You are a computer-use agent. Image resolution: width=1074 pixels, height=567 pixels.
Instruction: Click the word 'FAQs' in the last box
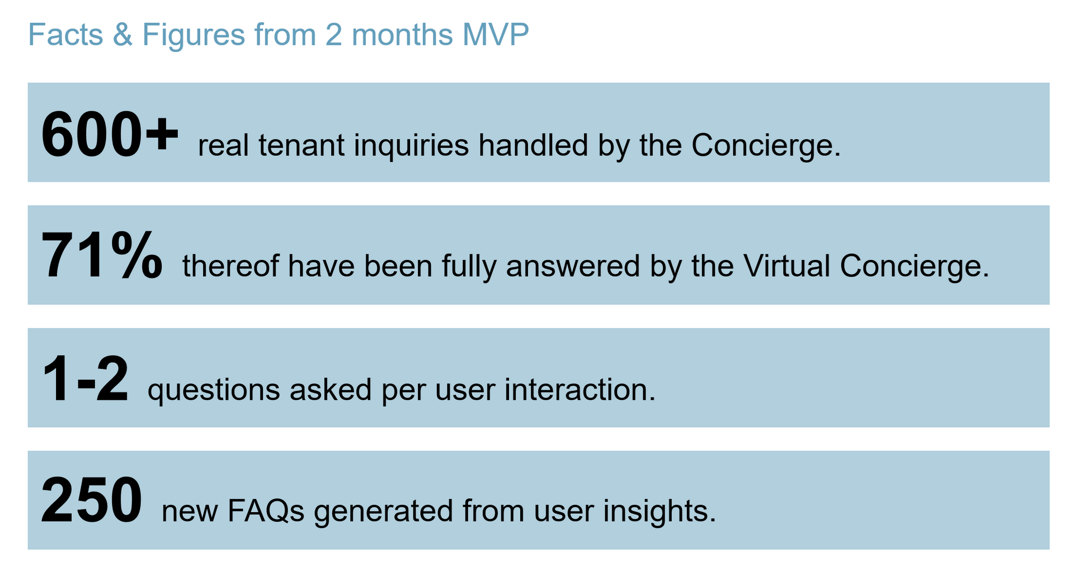(266, 512)
